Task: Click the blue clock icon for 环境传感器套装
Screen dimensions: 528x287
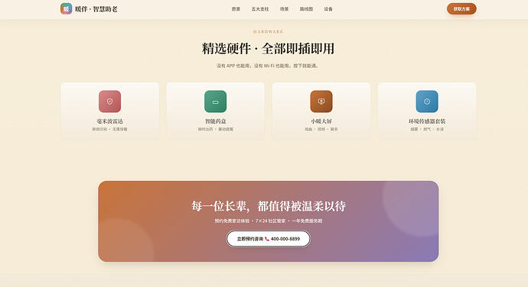Action: (x=427, y=102)
